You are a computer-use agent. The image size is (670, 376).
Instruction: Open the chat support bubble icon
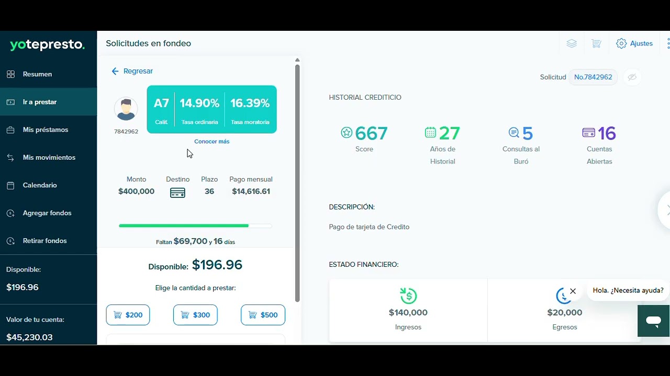653,321
